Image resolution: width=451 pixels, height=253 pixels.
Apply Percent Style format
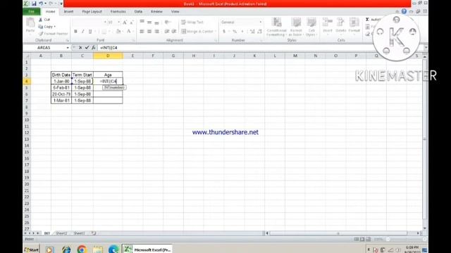(x=235, y=31)
